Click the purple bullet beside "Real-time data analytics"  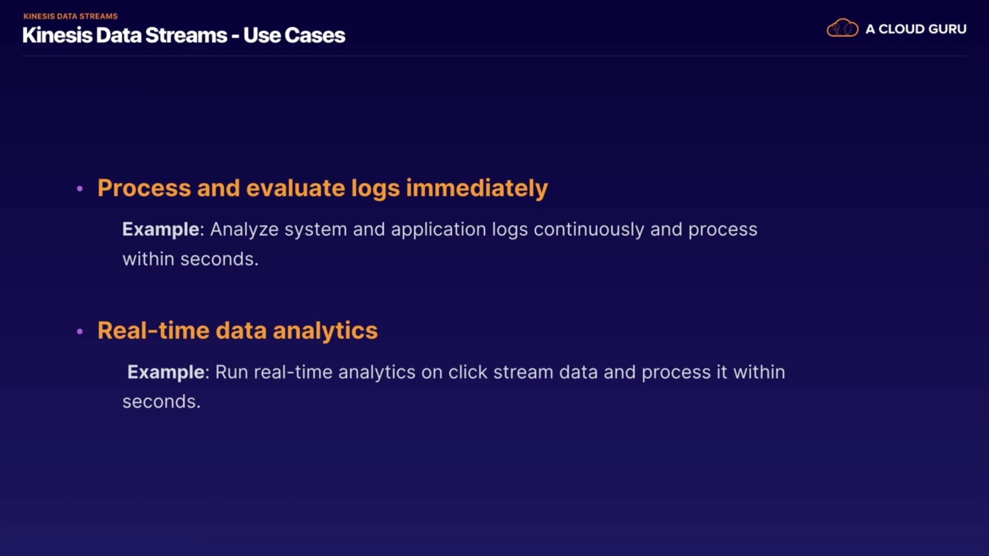pyautogui.click(x=80, y=332)
